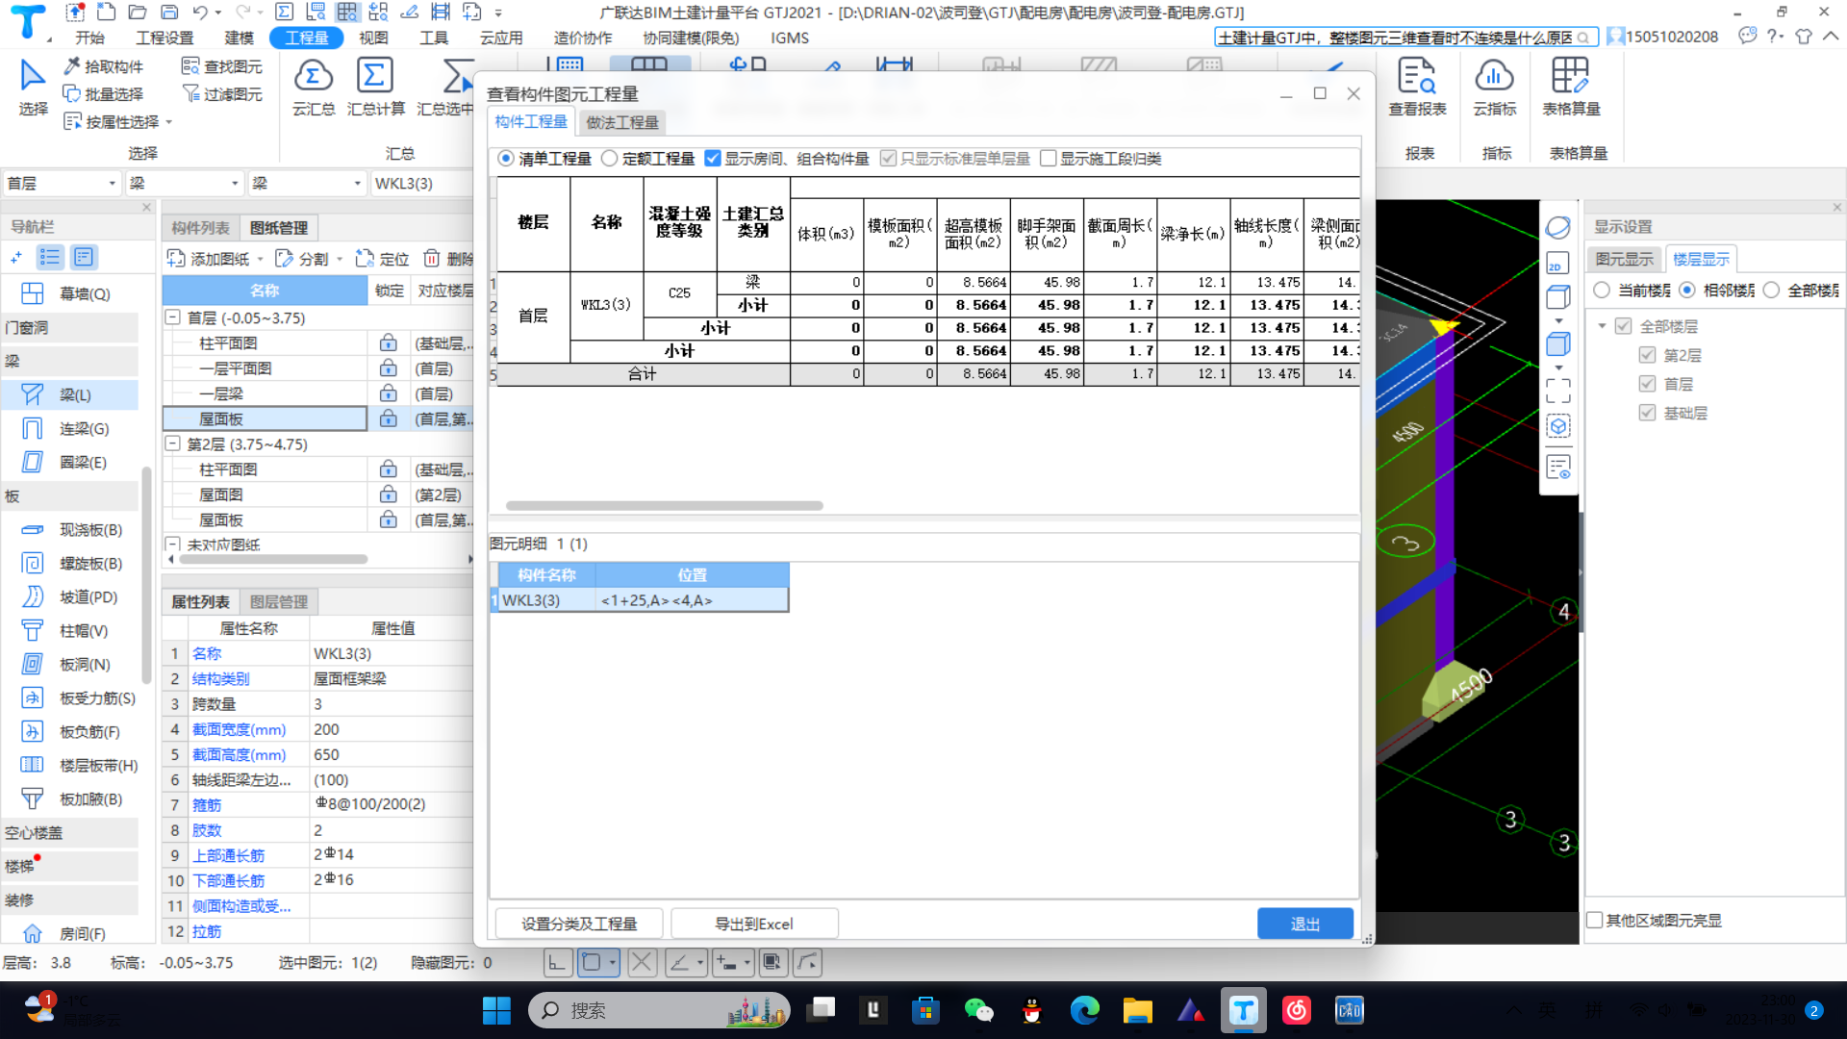Collapse 全部楼层 tree expander
The image size is (1847, 1039).
tap(1603, 326)
